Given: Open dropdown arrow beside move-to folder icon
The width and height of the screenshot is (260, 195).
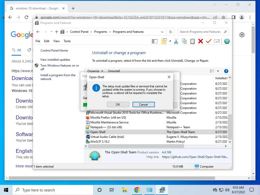Looking at the screenshot, I should point(170,41).
